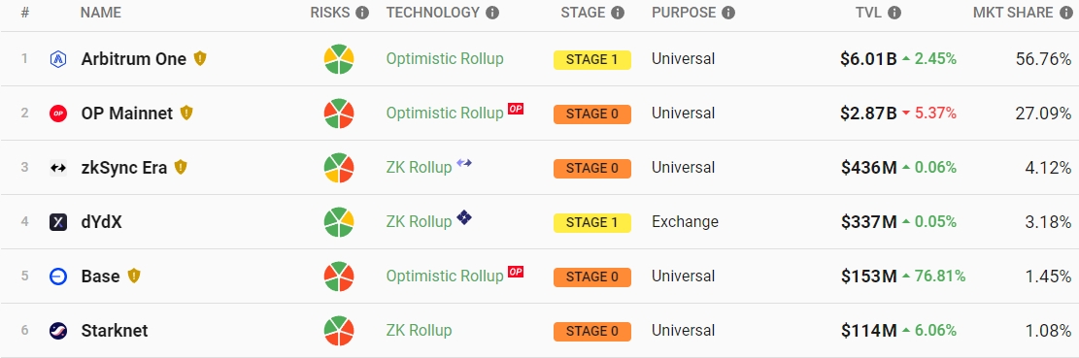Click the Starknet risk pie chart
The image size is (1079, 358).
point(339,331)
